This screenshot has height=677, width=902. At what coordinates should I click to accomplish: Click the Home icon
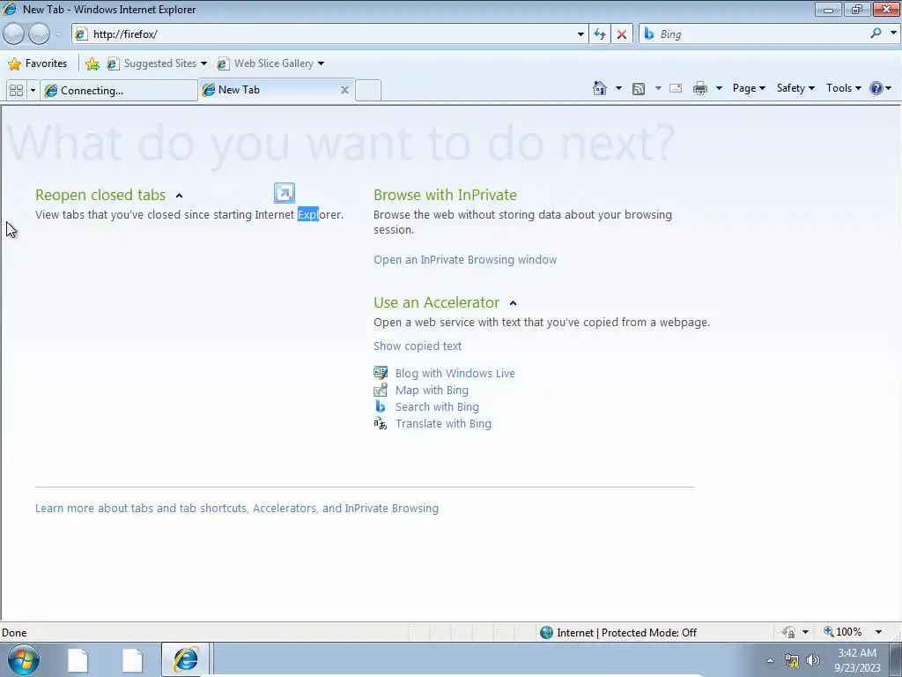(x=599, y=88)
